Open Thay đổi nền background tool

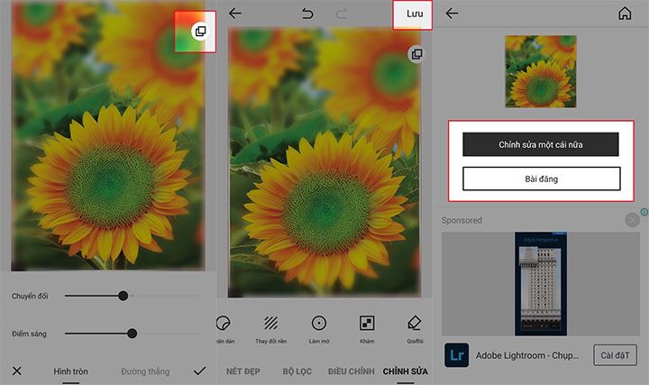point(271,329)
